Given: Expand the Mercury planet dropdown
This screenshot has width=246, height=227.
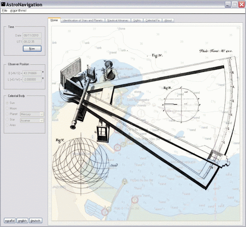Looking at the screenshot, I should click(42, 114).
